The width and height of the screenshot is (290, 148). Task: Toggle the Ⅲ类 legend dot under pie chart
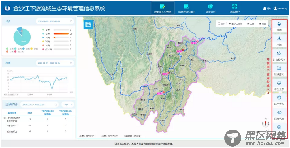point(23,49)
